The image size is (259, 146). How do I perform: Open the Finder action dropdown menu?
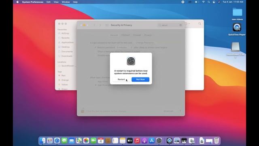tap(187, 24)
